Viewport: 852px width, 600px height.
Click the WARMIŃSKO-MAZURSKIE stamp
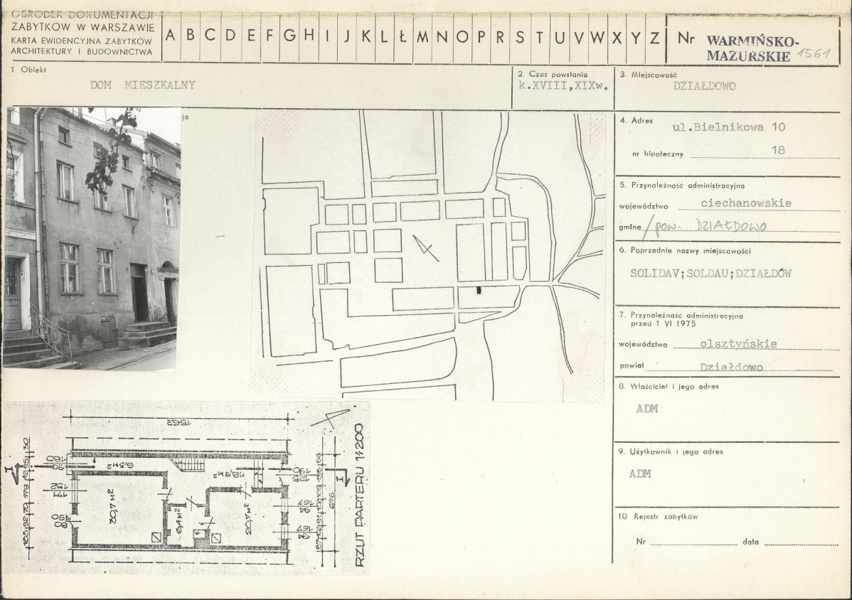click(x=752, y=48)
